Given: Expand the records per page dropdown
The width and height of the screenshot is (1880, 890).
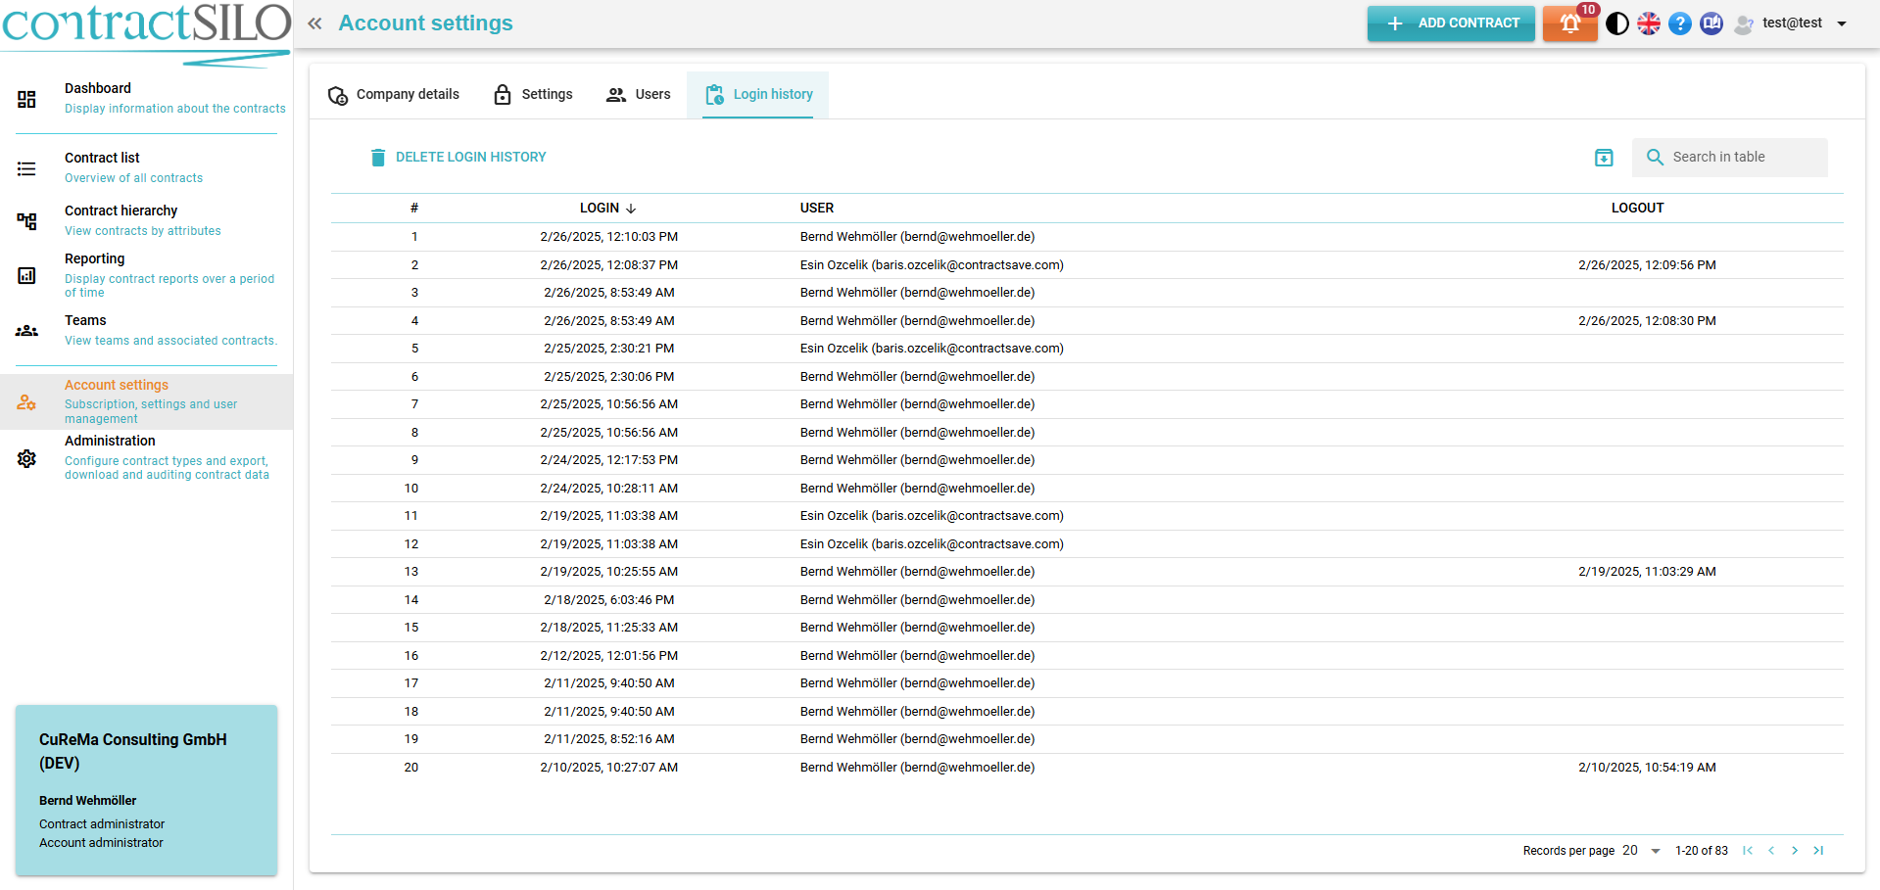Looking at the screenshot, I should (x=1655, y=851).
